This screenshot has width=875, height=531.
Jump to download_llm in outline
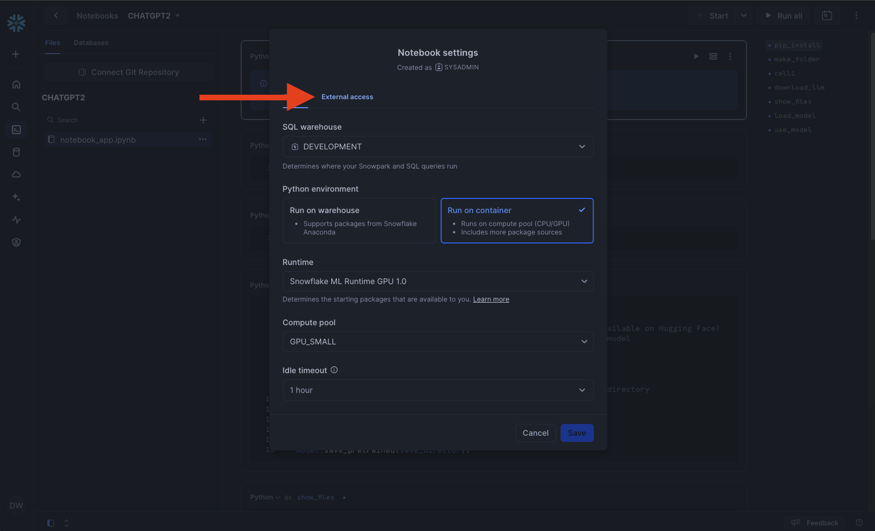click(799, 87)
